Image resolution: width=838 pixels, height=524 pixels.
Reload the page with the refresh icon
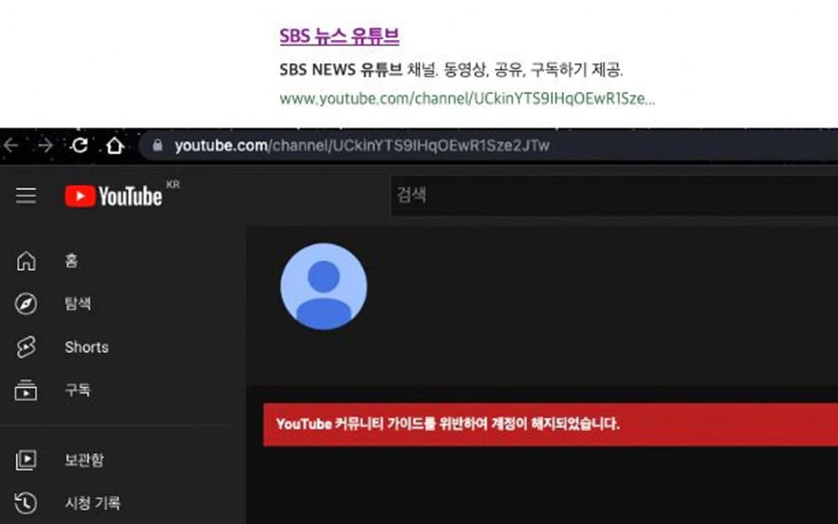80,145
